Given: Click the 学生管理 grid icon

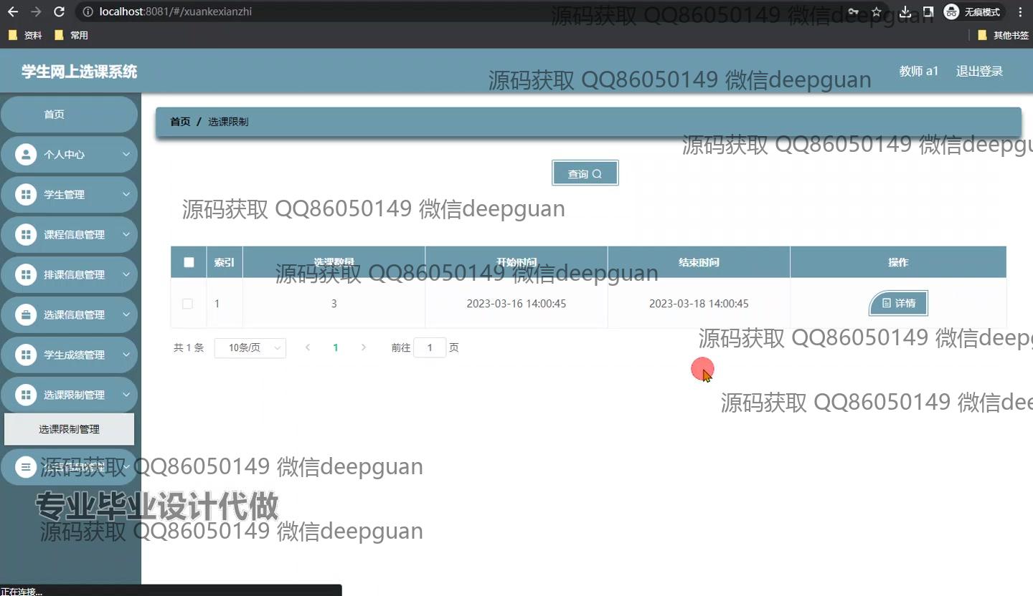Looking at the screenshot, I should click(x=26, y=195).
